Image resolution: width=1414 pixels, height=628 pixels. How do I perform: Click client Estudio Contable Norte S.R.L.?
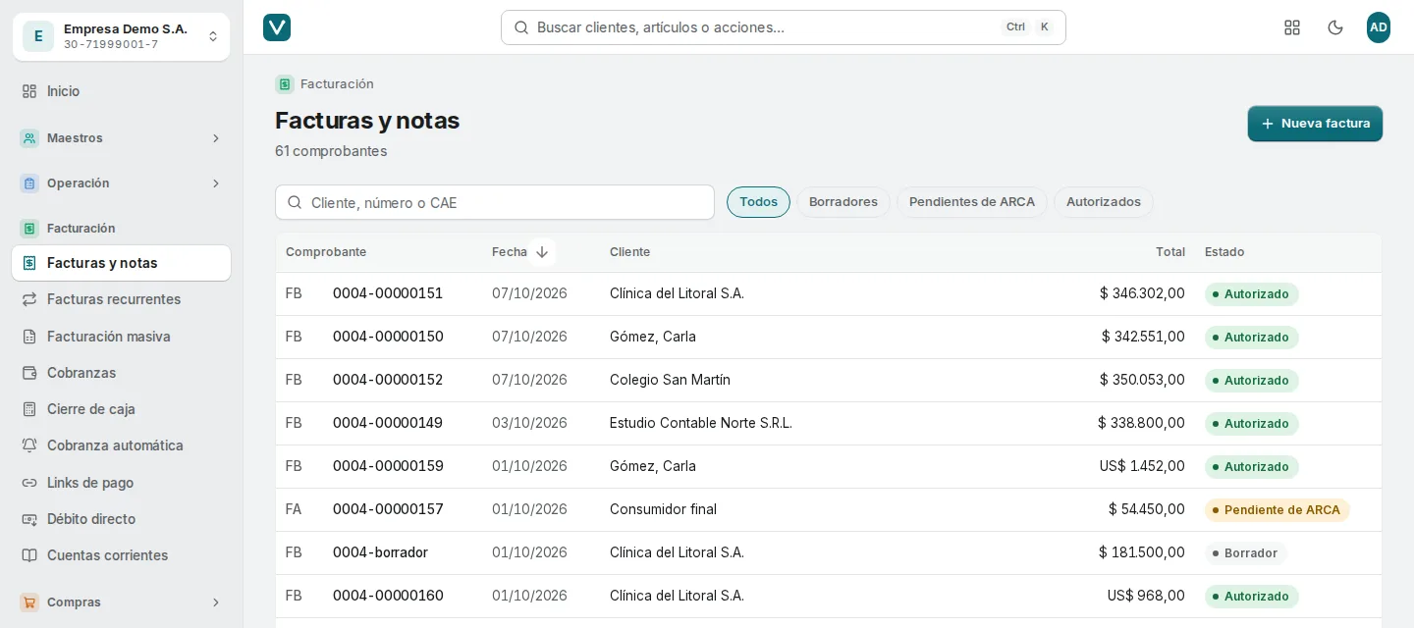tap(701, 423)
